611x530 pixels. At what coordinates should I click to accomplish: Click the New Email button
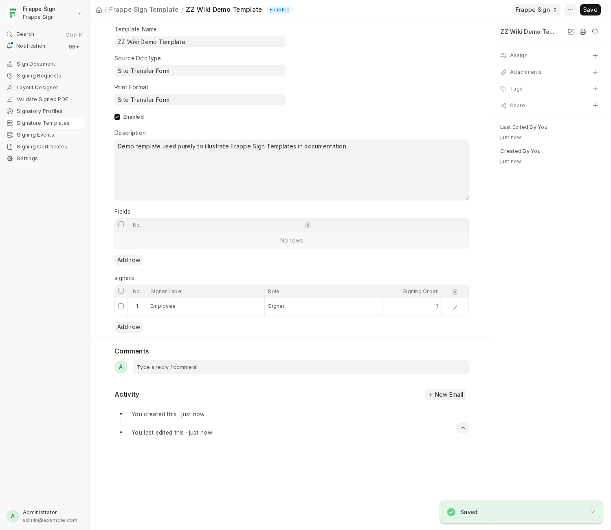(x=446, y=395)
